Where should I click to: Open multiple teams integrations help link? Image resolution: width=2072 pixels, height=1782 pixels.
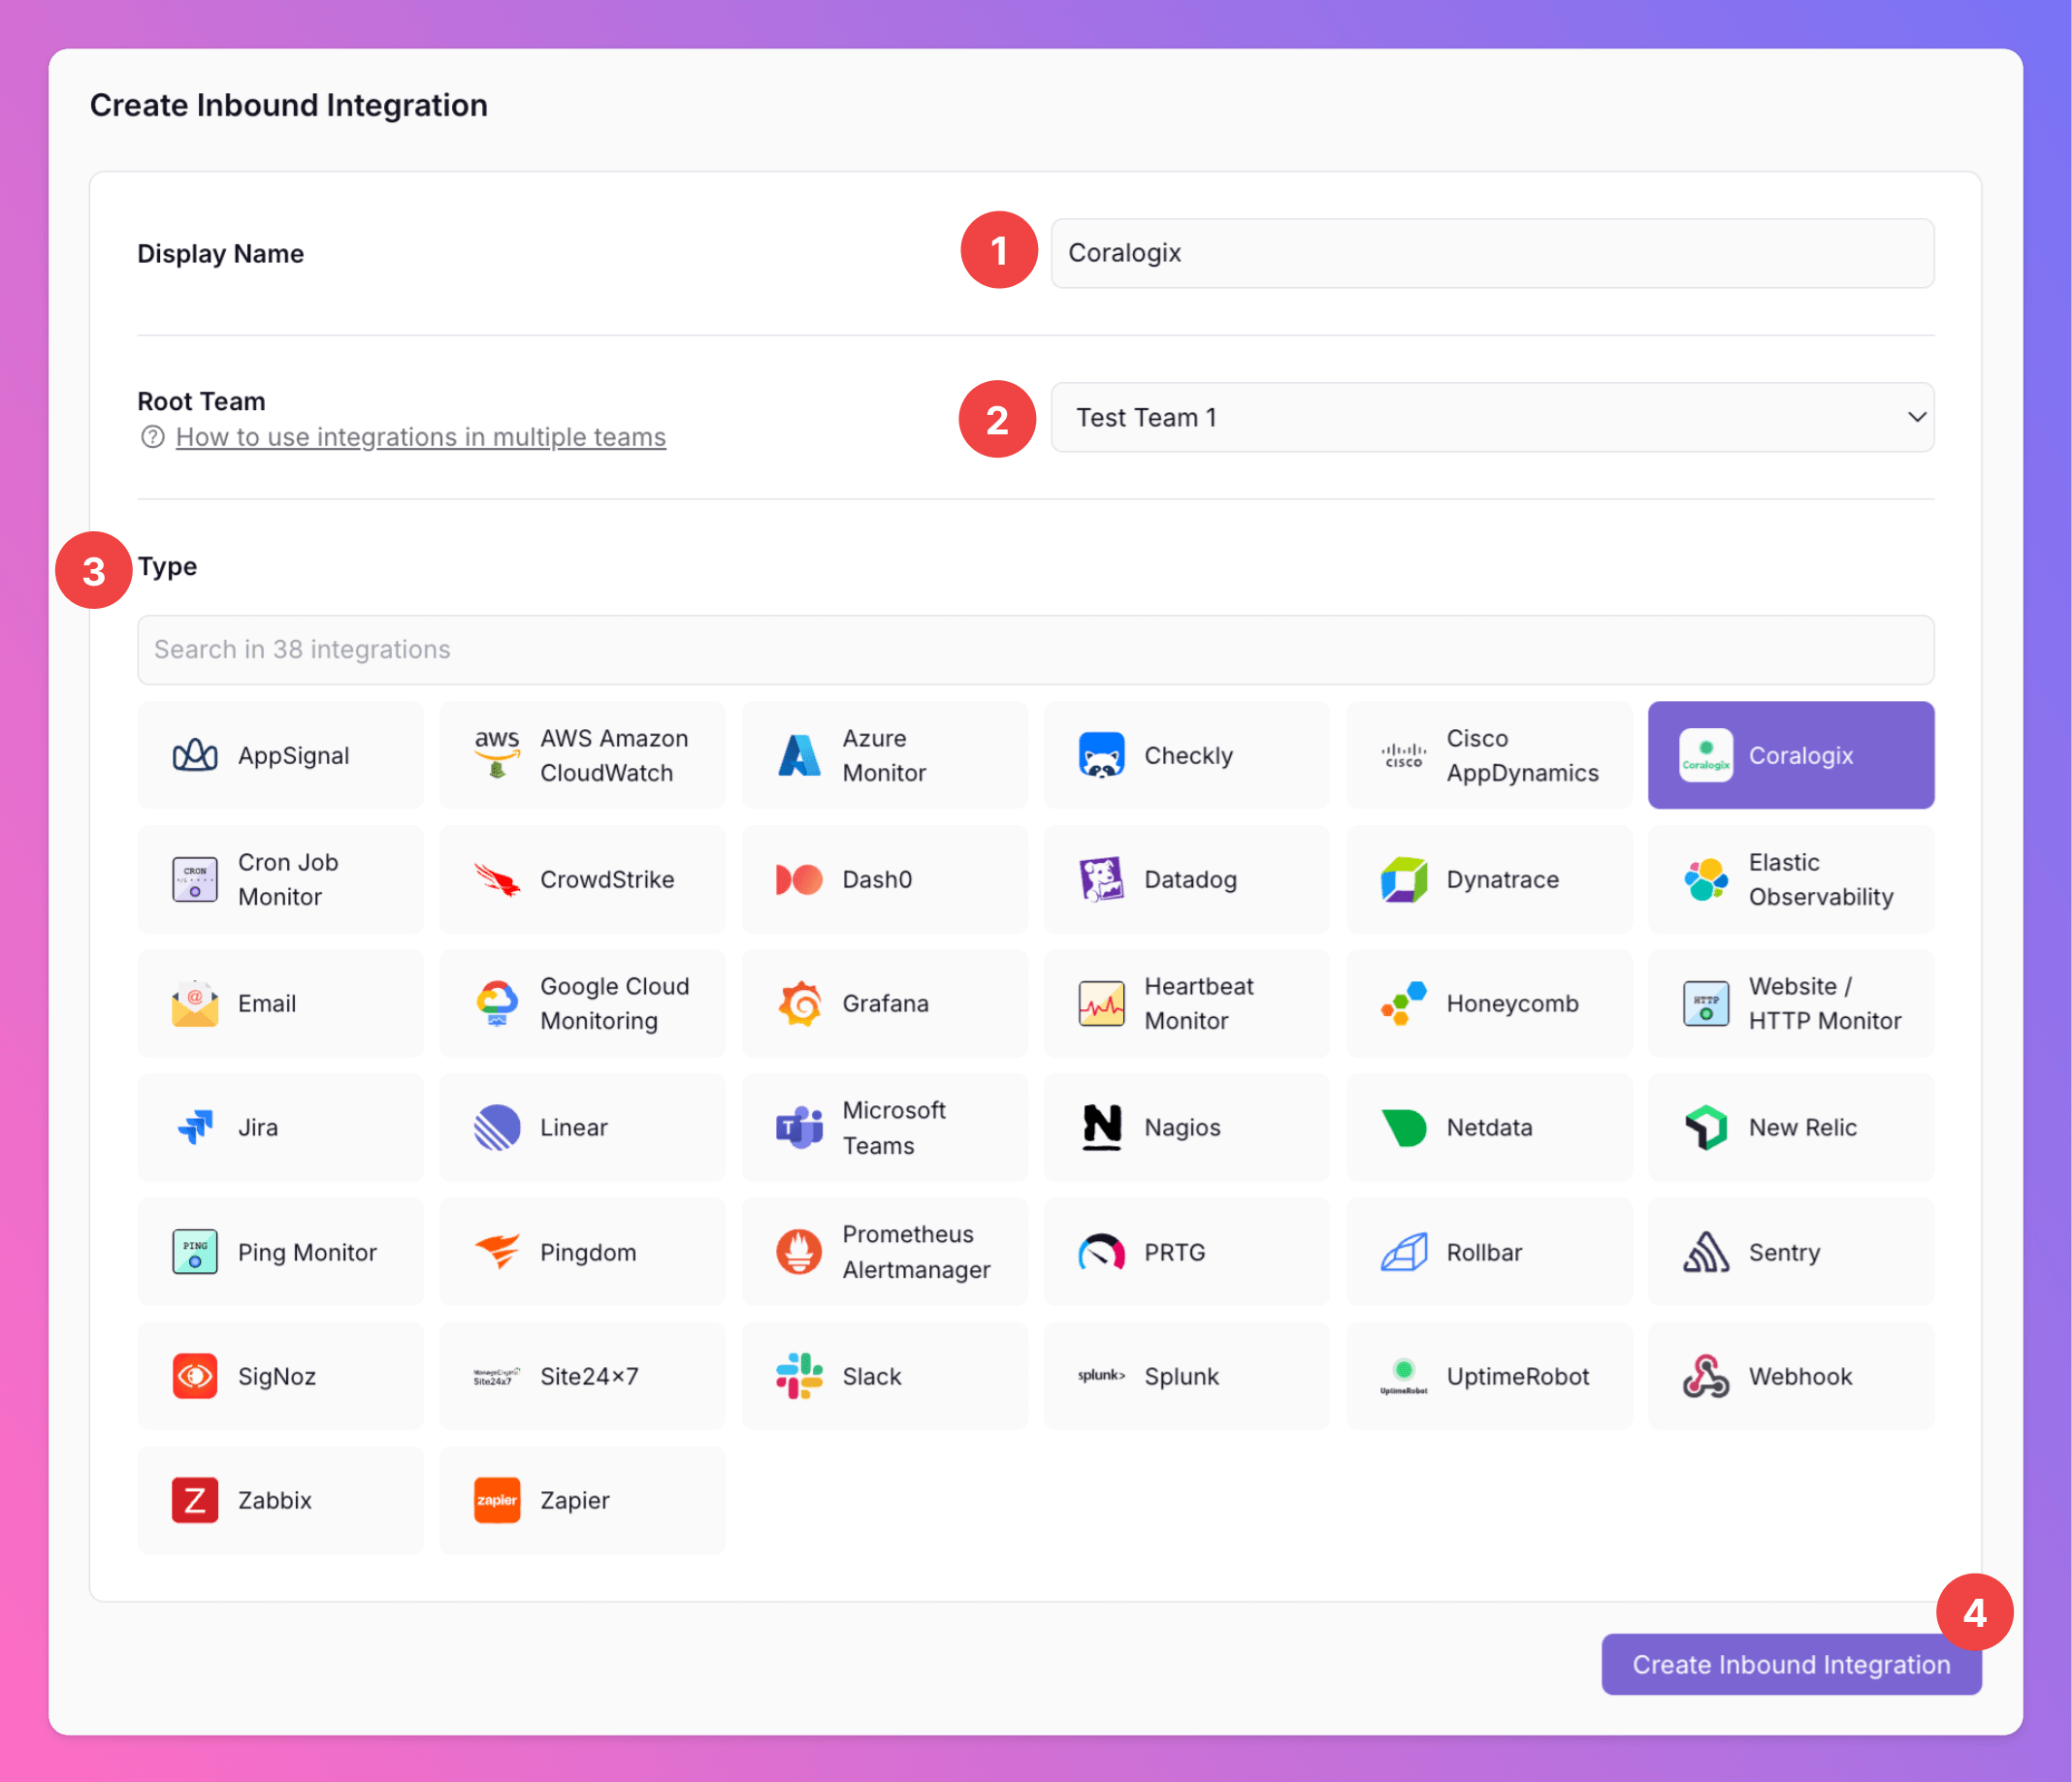(x=420, y=438)
